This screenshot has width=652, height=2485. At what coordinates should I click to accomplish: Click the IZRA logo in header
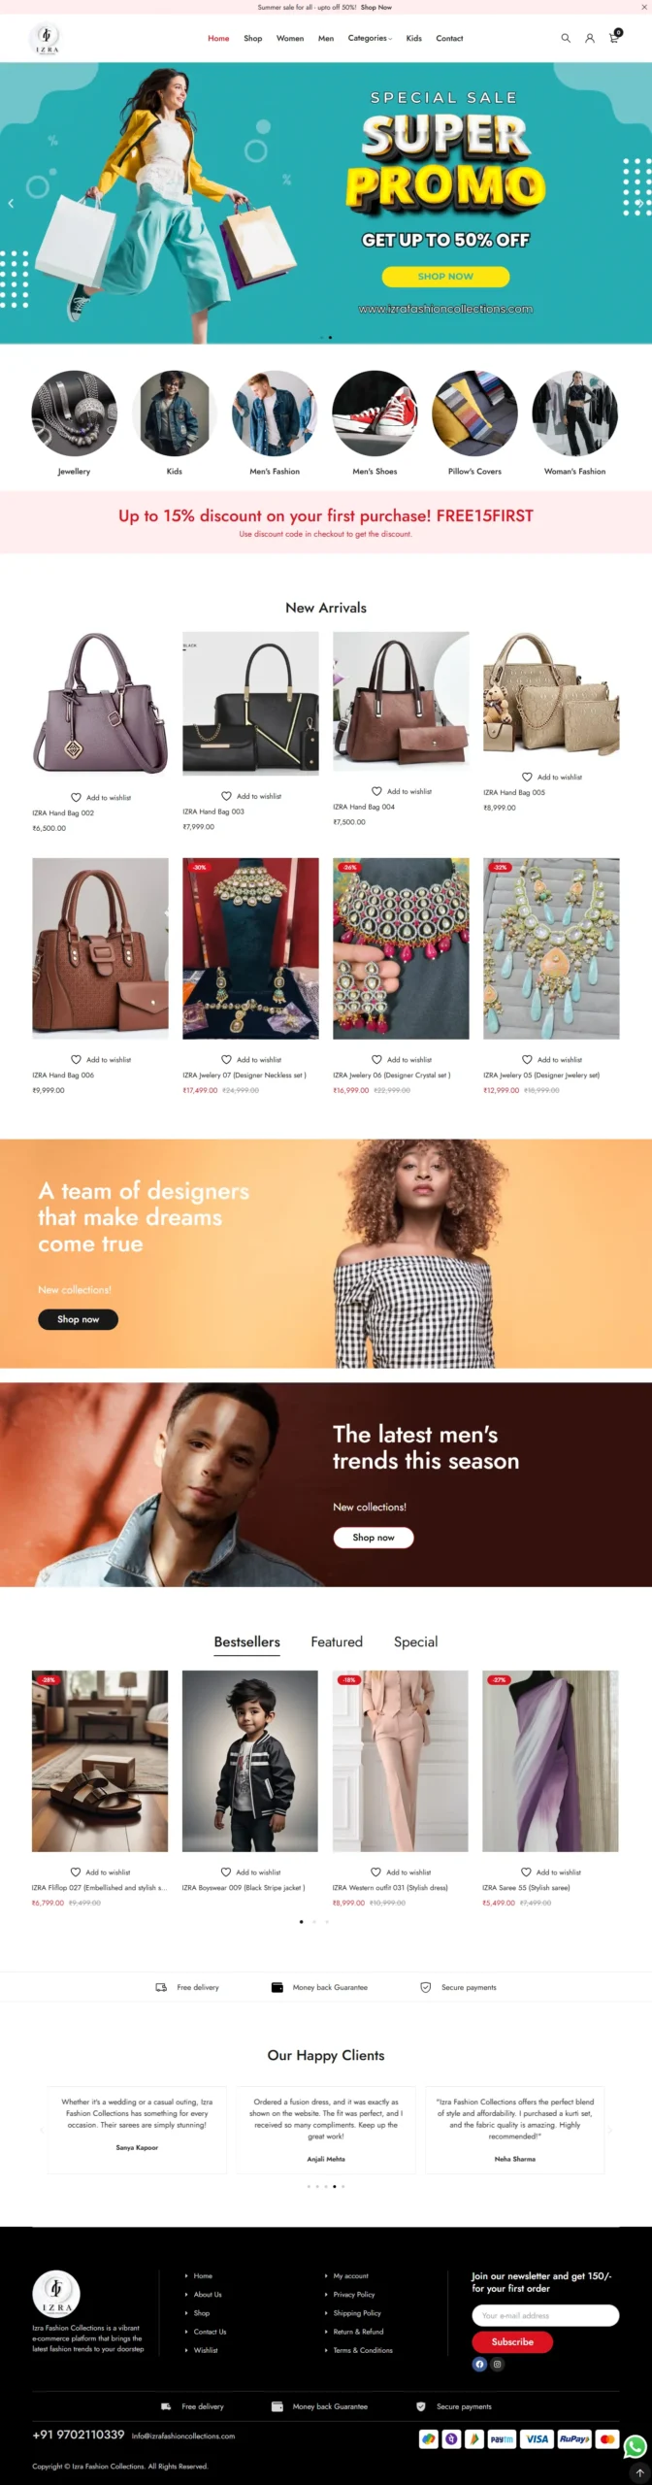click(x=46, y=38)
